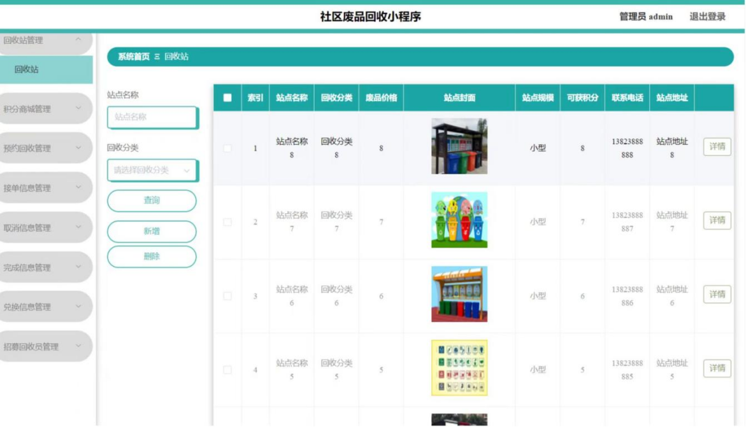Click the 查询 search button
This screenshot has height=427, width=746.
click(x=152, y=200)
